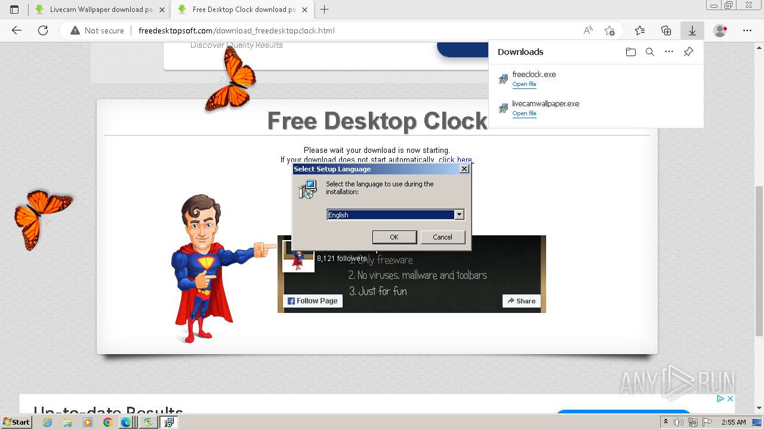Close the Select Setup Language dialog

pos(464,169)
